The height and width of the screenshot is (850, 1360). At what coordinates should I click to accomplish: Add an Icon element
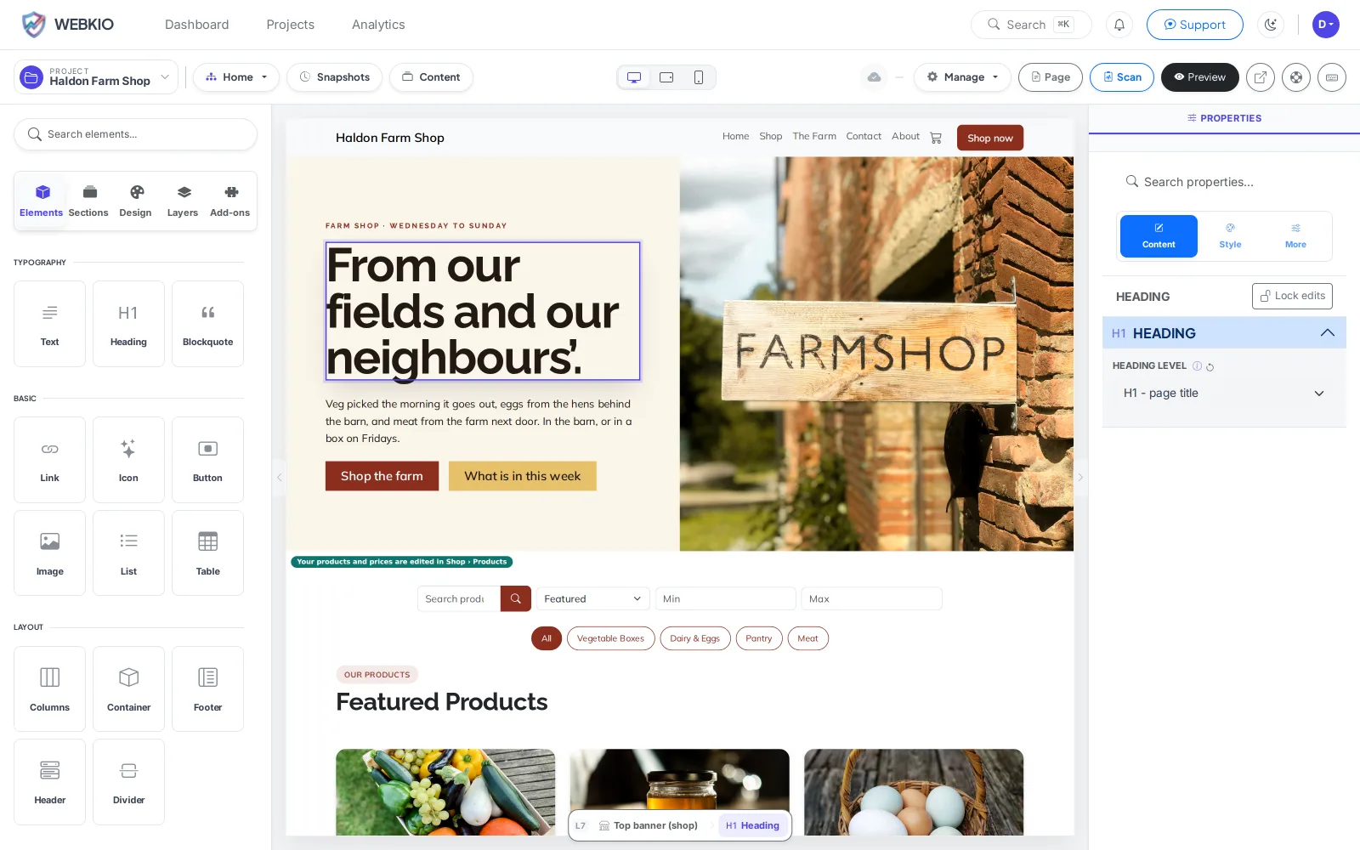(128, 460)
